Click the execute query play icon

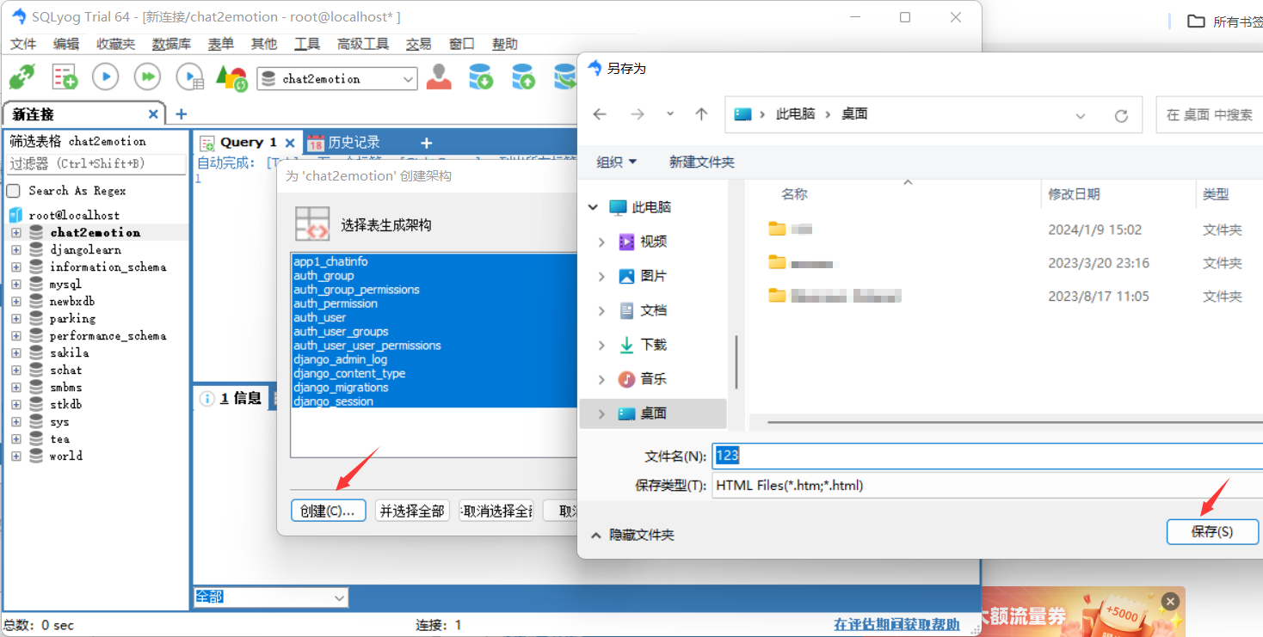pyautogui.click(x=105, y=77)
